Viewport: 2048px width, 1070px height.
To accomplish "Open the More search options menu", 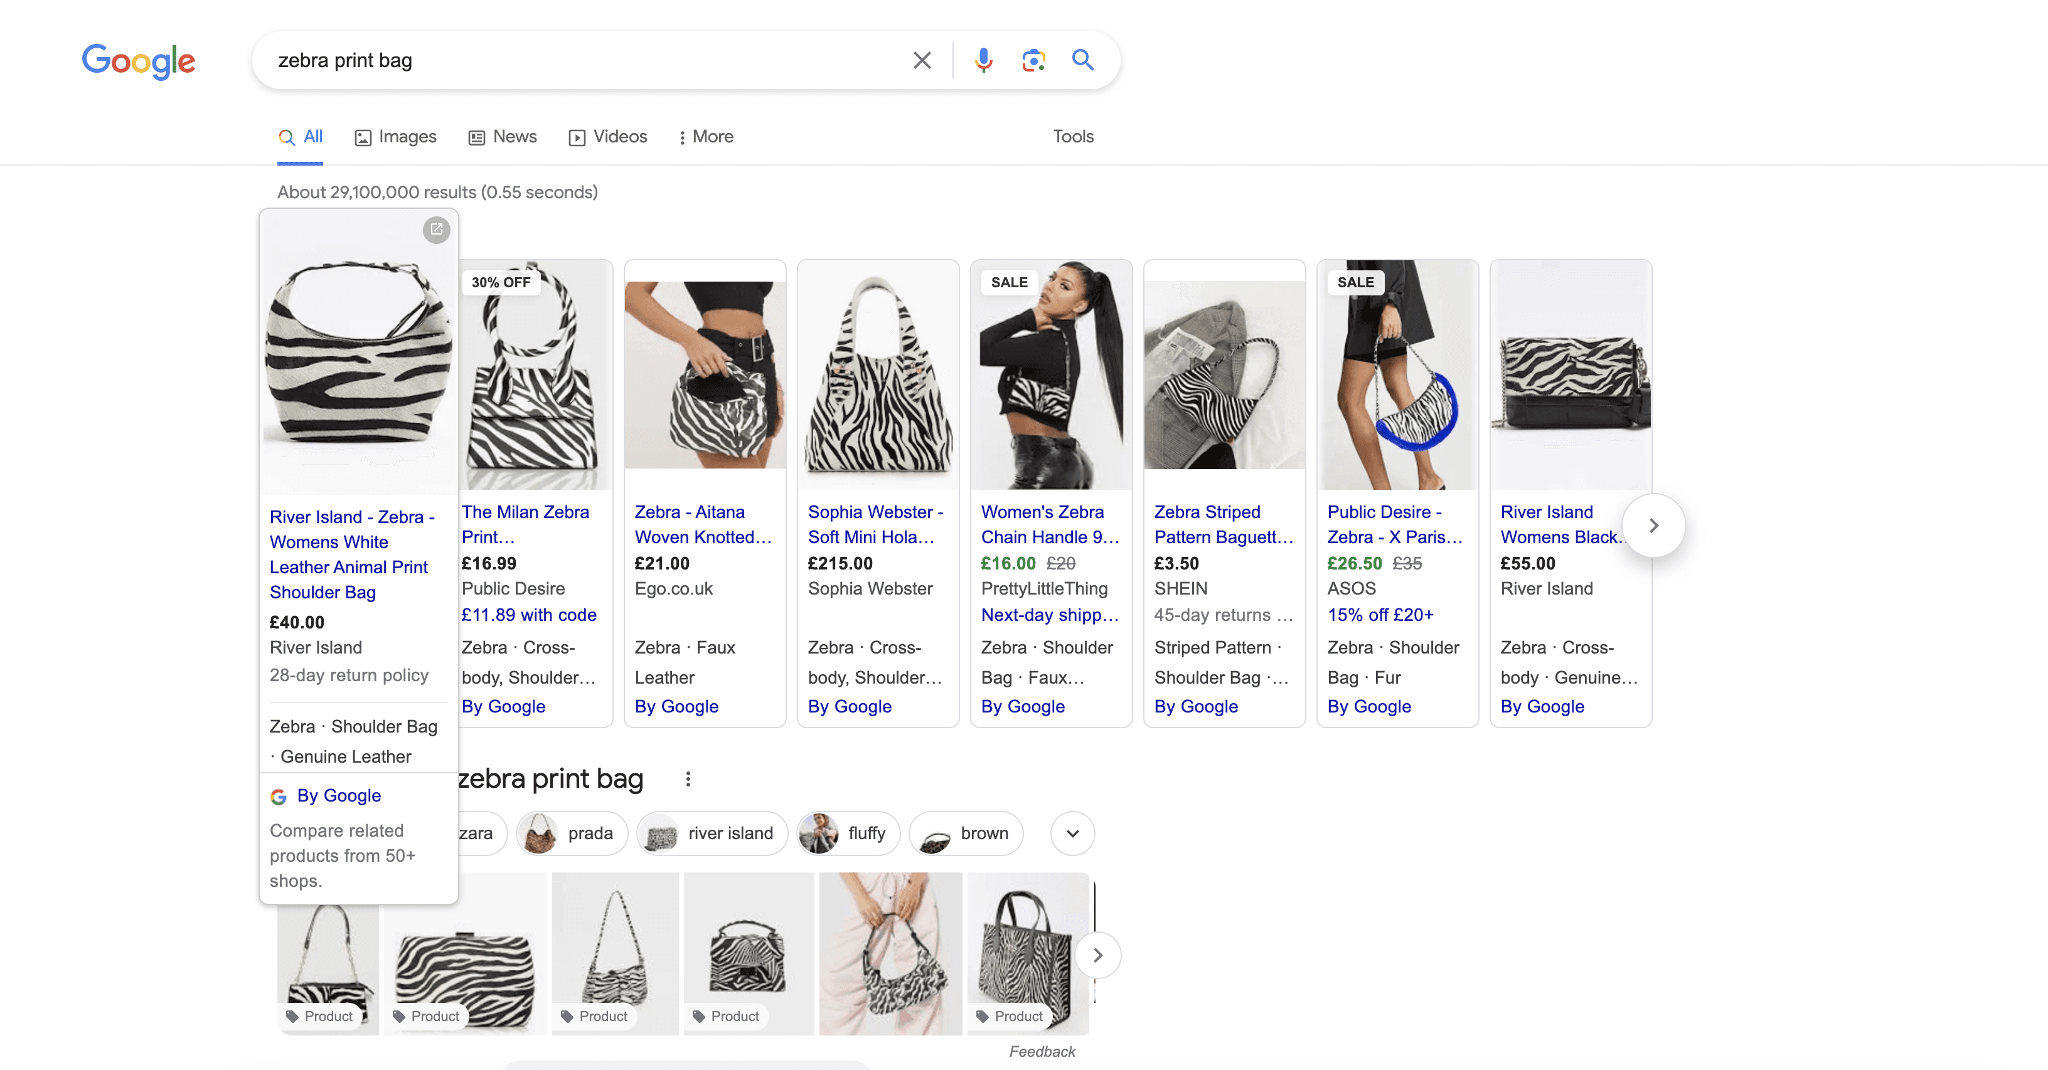I will 705,137.
